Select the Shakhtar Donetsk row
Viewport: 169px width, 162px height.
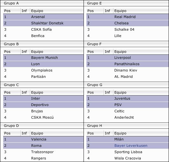[43, 23]
